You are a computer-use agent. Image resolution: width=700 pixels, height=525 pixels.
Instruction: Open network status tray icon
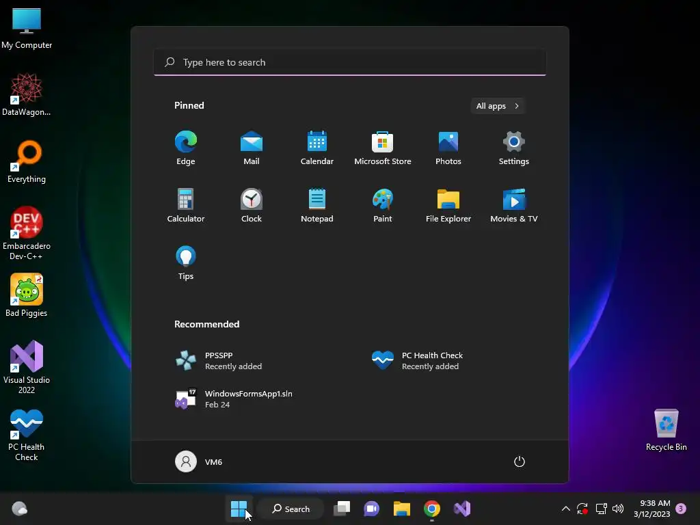(x=601, y=509)
